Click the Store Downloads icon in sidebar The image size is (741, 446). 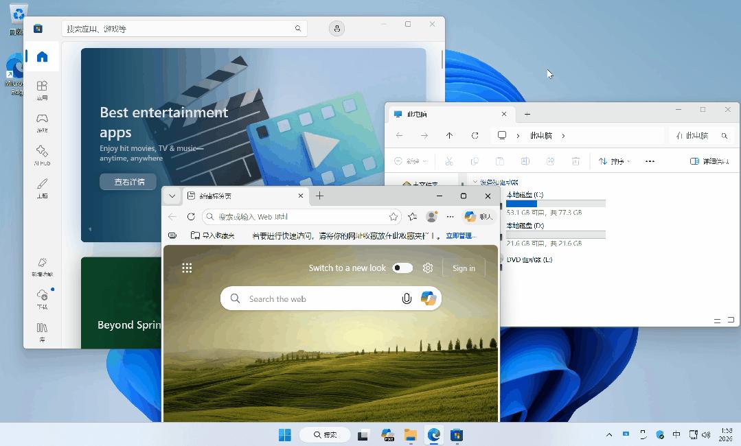coord(42,298)
